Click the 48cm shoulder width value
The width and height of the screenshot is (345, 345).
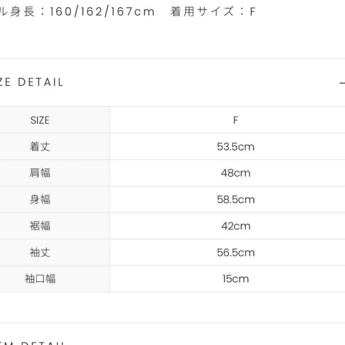click(236, 173)
